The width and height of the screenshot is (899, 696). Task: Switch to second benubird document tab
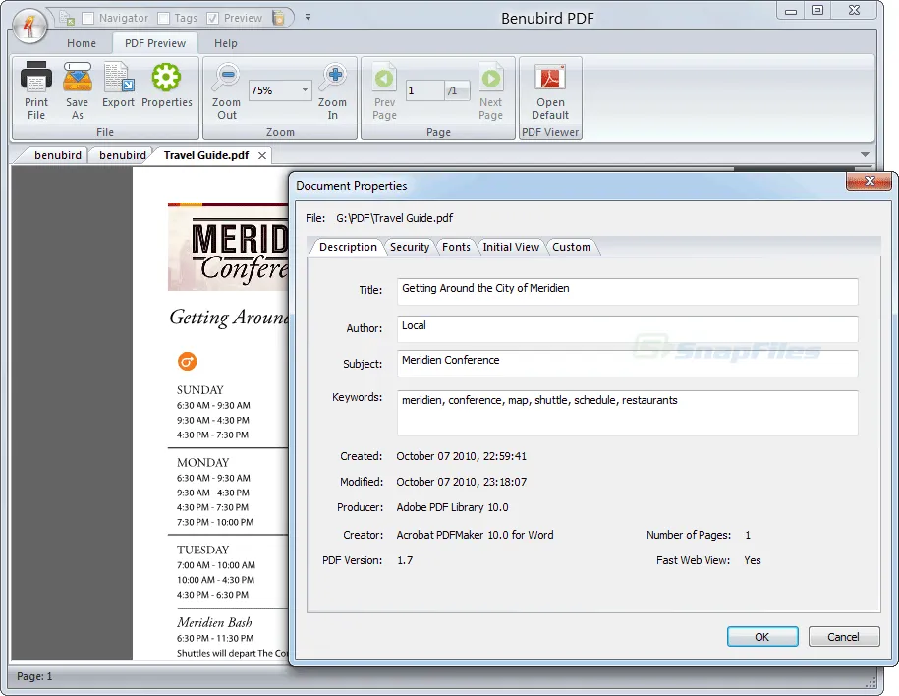(122, 155)
